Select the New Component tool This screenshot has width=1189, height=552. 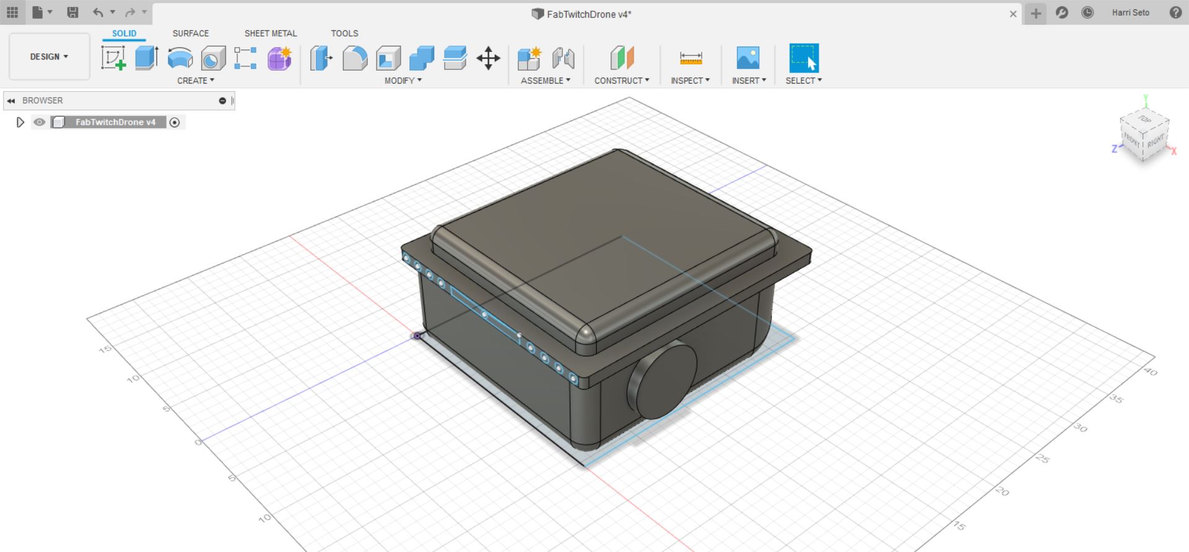click(x=530, y=58)
